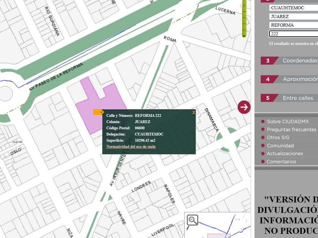Viewport: 318px width, 238px height.
Task: Open Comunidad menu item
Action: [280, 145]
